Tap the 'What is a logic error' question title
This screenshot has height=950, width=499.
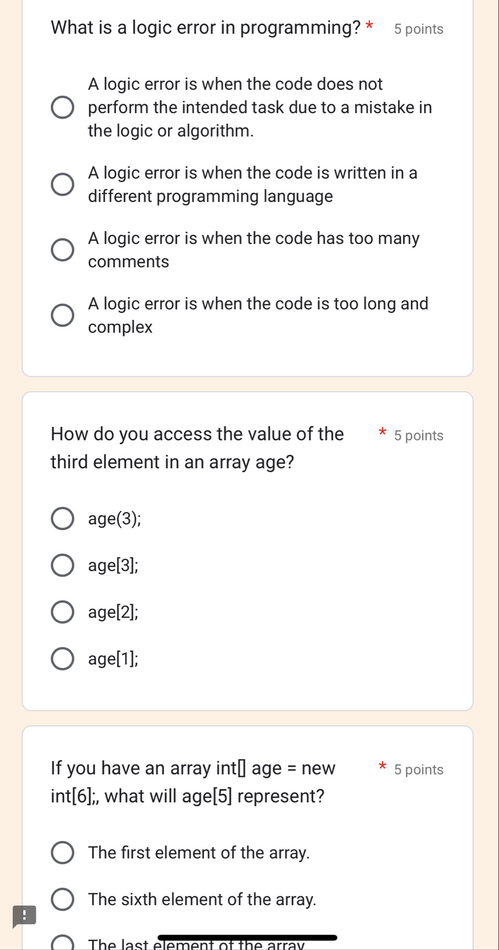tap(206, 28)
